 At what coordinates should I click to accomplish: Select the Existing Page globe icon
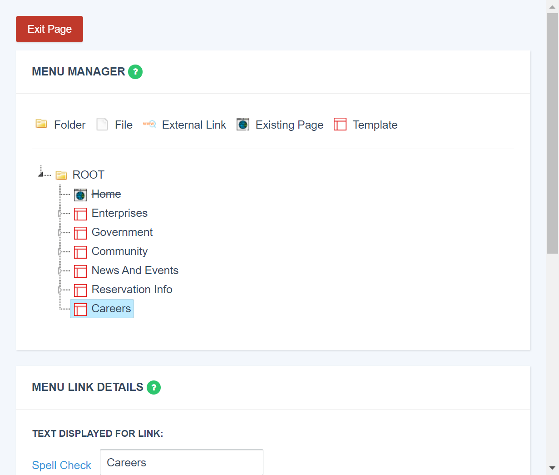pos(243,124)
